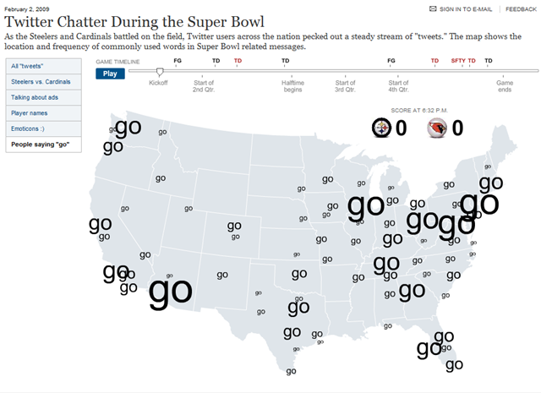
Task: Open the Sign In to E-Mail link
Action: [466, 9]
